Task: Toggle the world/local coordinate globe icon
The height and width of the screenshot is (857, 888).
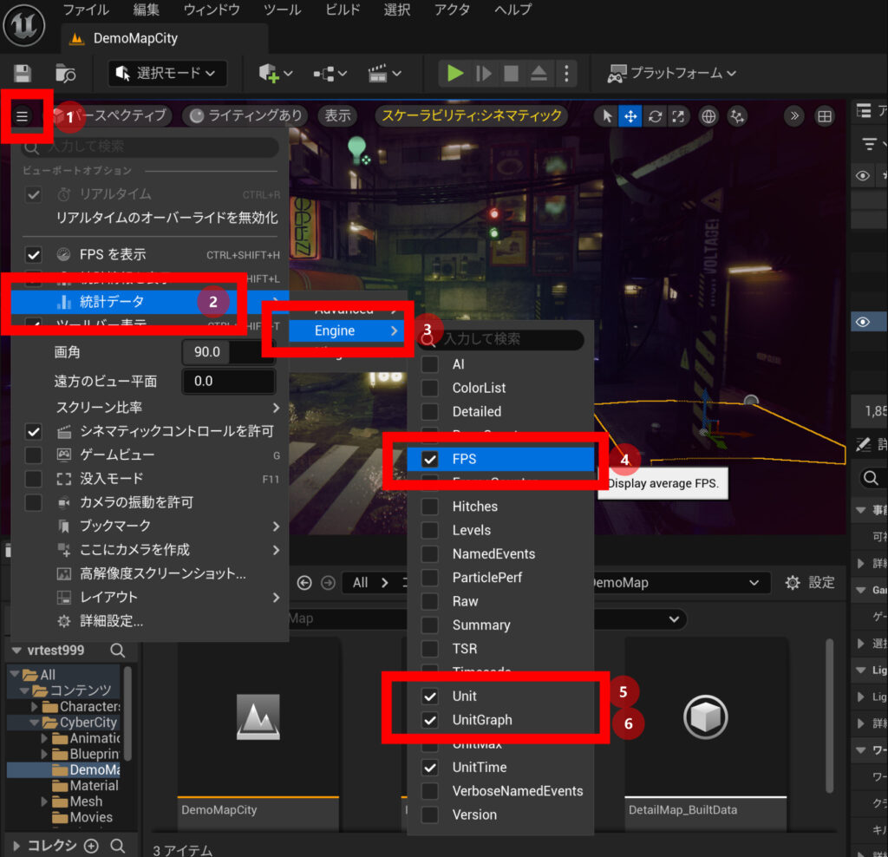Action: tap(708, 114)
